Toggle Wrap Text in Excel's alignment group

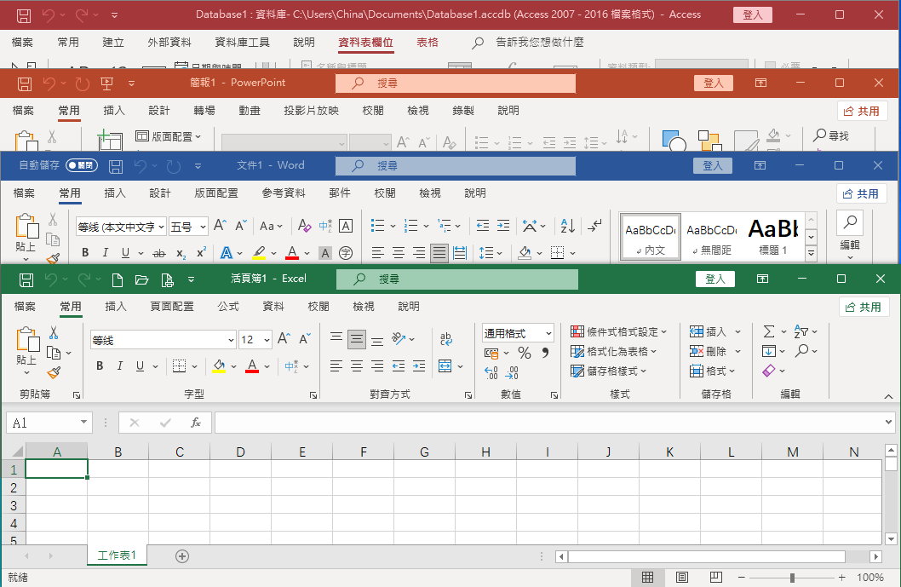click(445, 339)
